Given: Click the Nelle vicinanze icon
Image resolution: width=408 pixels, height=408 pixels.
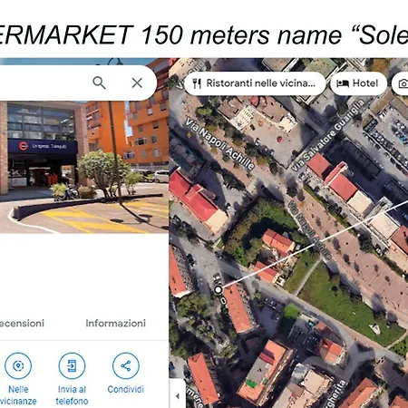Looking at the screenshot, I should (x=18, y=365).
